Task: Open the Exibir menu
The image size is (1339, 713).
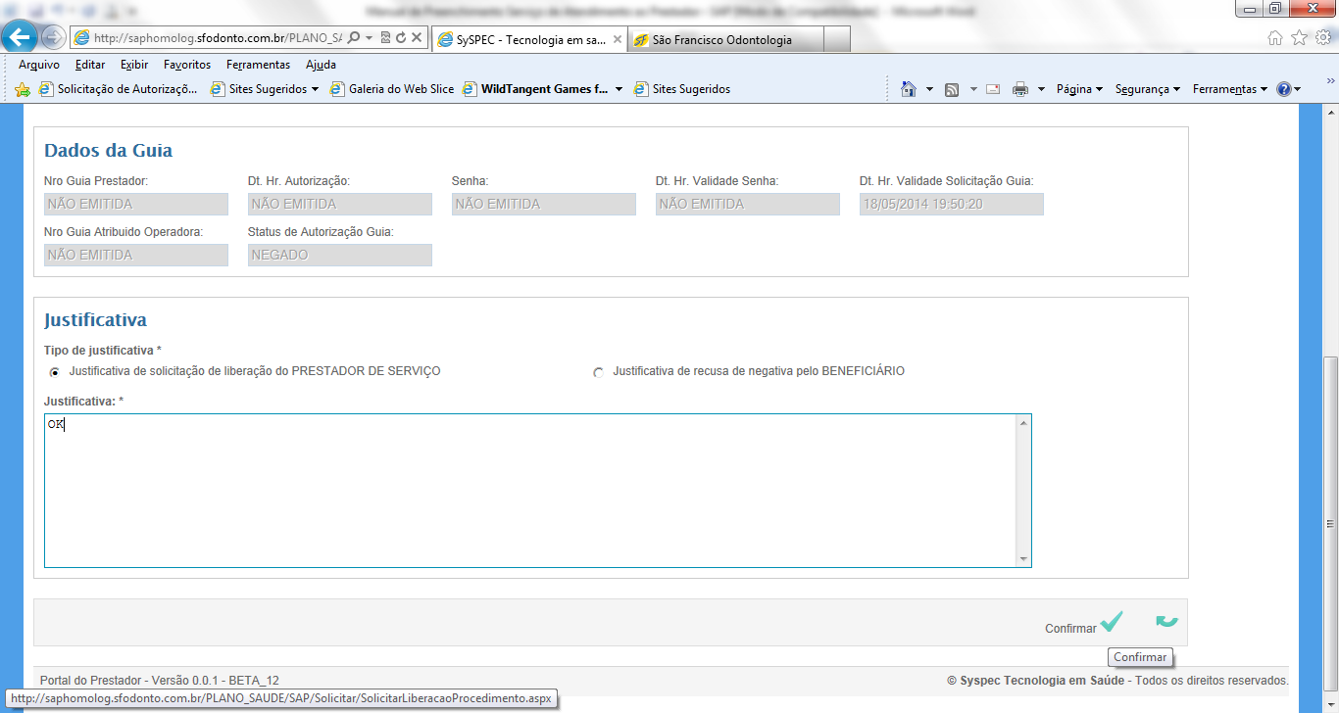Action: [x=134, y=65]
